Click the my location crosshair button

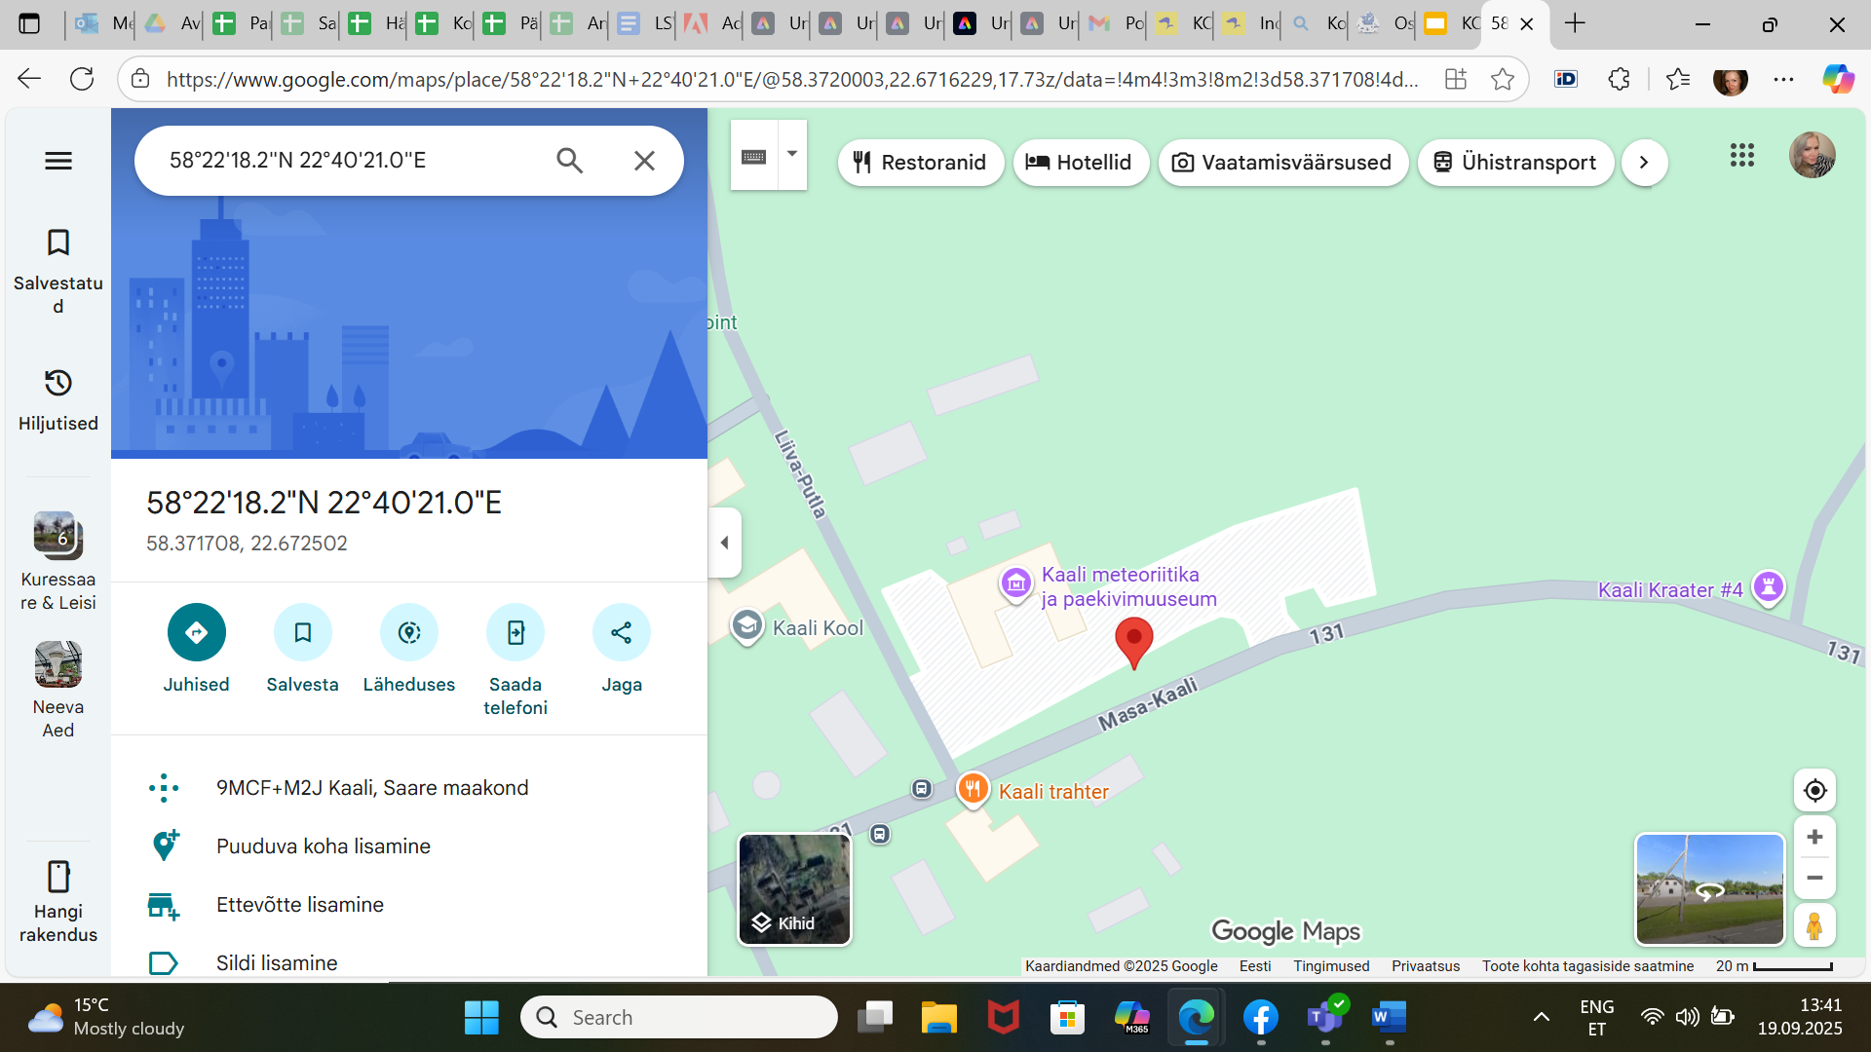1814,790
